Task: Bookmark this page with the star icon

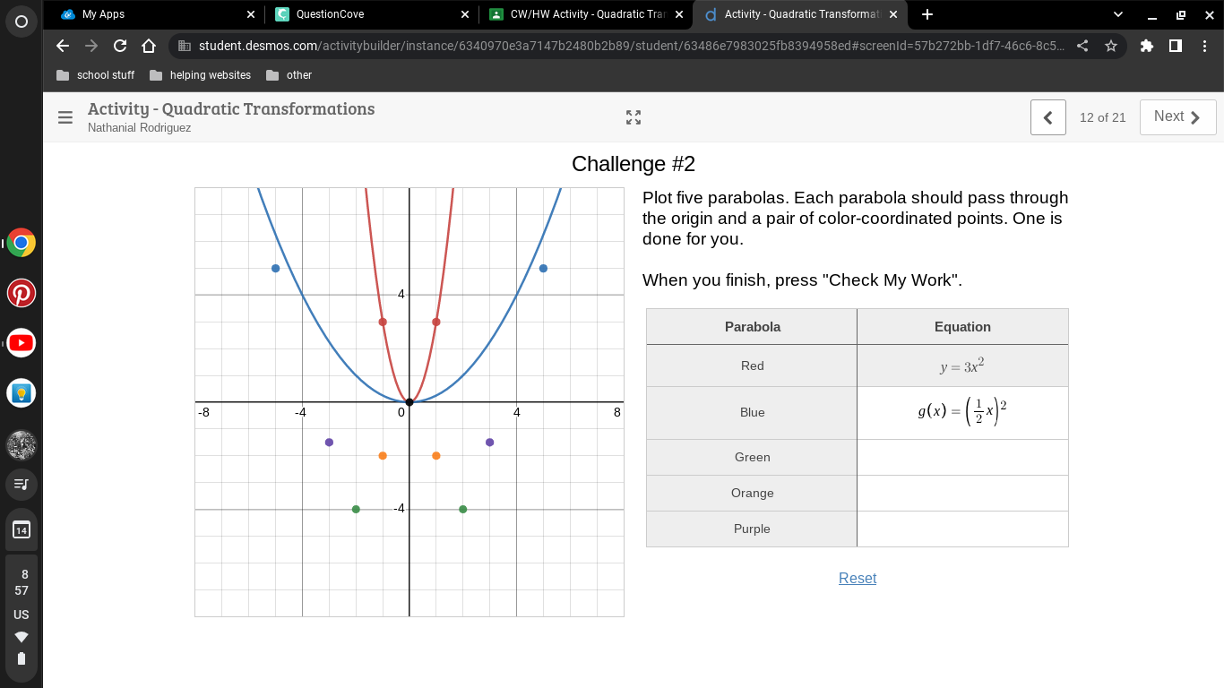Action: point(1111,46)
